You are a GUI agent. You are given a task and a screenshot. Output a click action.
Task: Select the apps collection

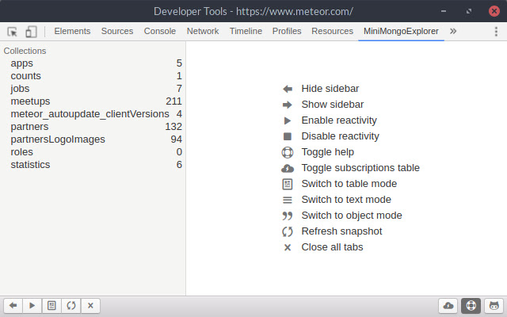[93, 63]
